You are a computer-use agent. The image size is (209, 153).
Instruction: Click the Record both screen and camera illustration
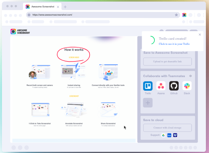(x=40, y=72)
